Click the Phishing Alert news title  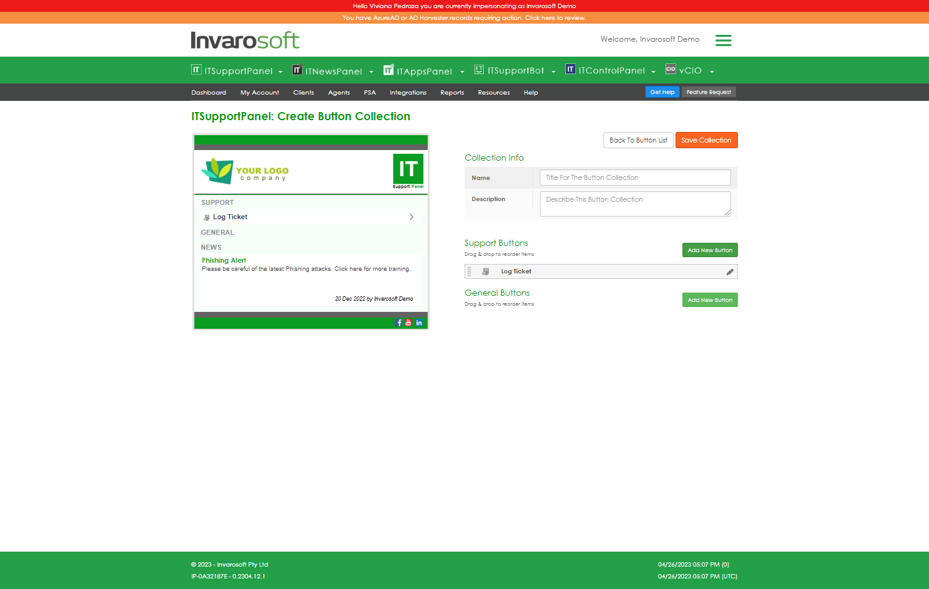click(x=224, y=260)
